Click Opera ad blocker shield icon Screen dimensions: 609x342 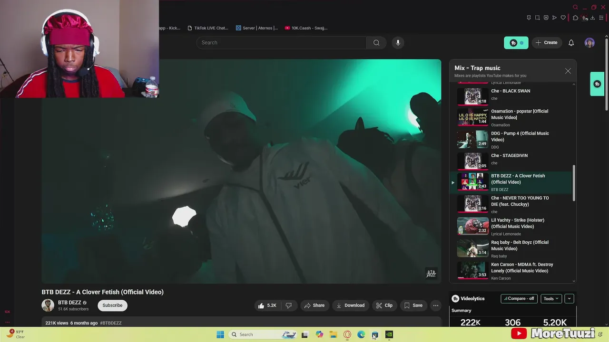546,18
